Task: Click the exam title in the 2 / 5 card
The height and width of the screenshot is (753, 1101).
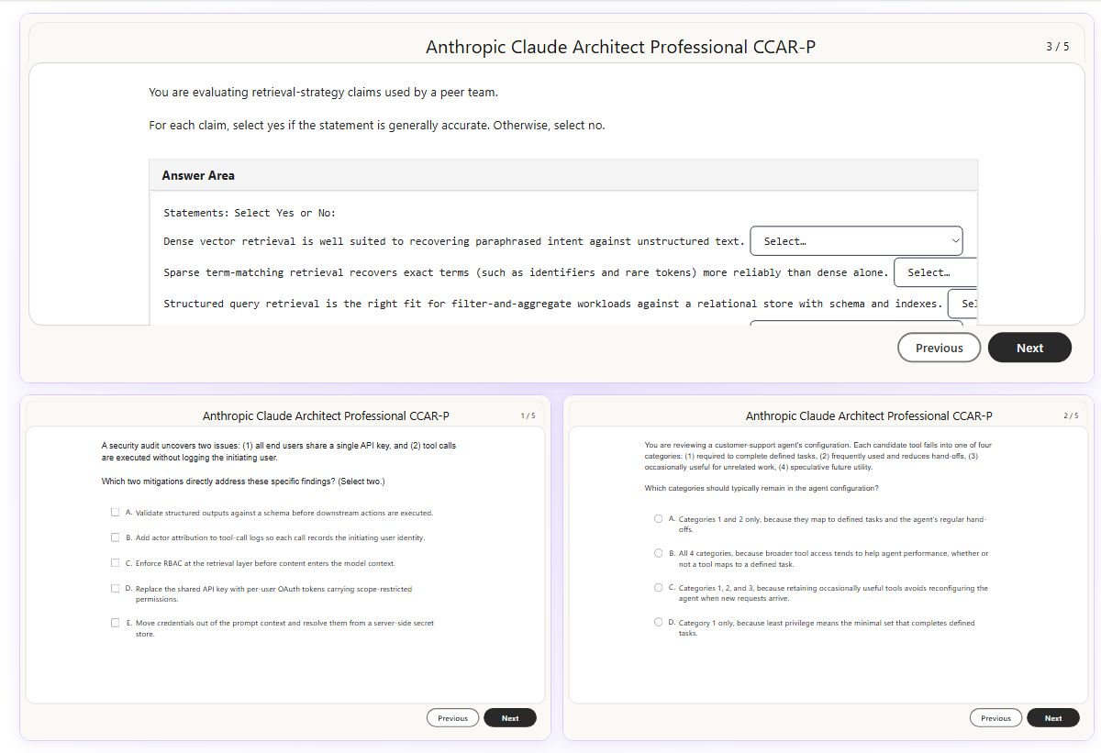Action: 869,415
